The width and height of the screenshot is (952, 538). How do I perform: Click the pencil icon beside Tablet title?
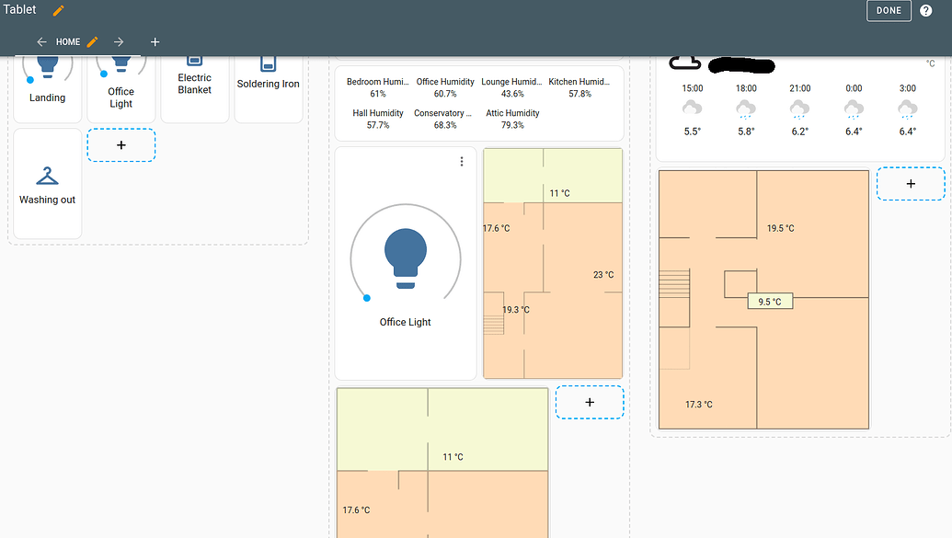[x=58, y=10]
